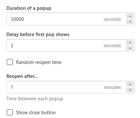This screenshot has width=140, height=118.
Task: Decrease the Duration of a popup value
Action: point(130,22)
